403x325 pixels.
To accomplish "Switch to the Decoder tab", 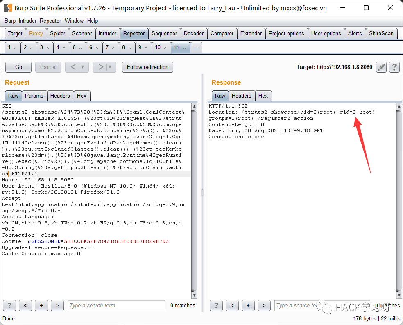I will pyautogui.click(x=194, y=34).
